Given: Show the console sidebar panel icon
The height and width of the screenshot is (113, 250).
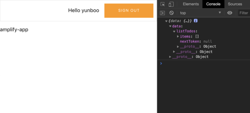Looking at the screenshot, I should (162, 13).
